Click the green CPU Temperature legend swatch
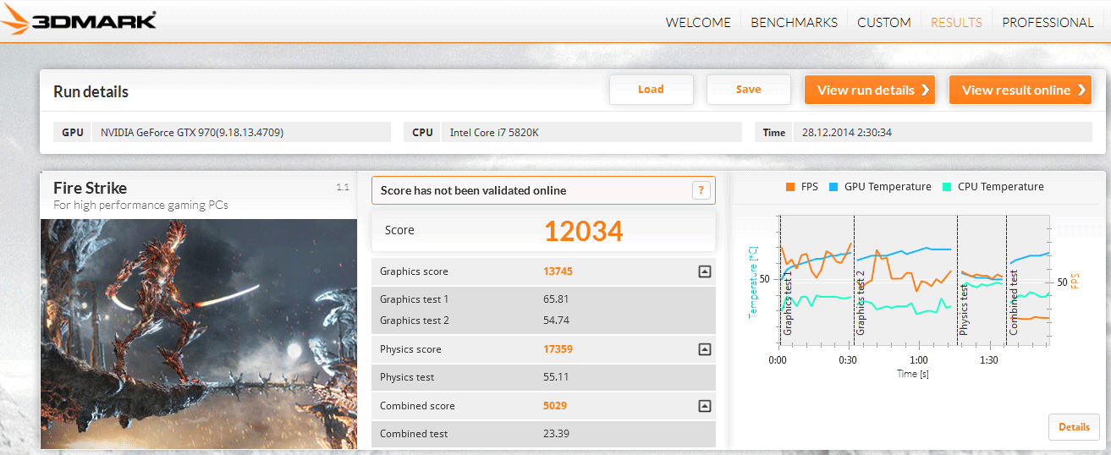1111x455 pixels. tap(948, 187)
